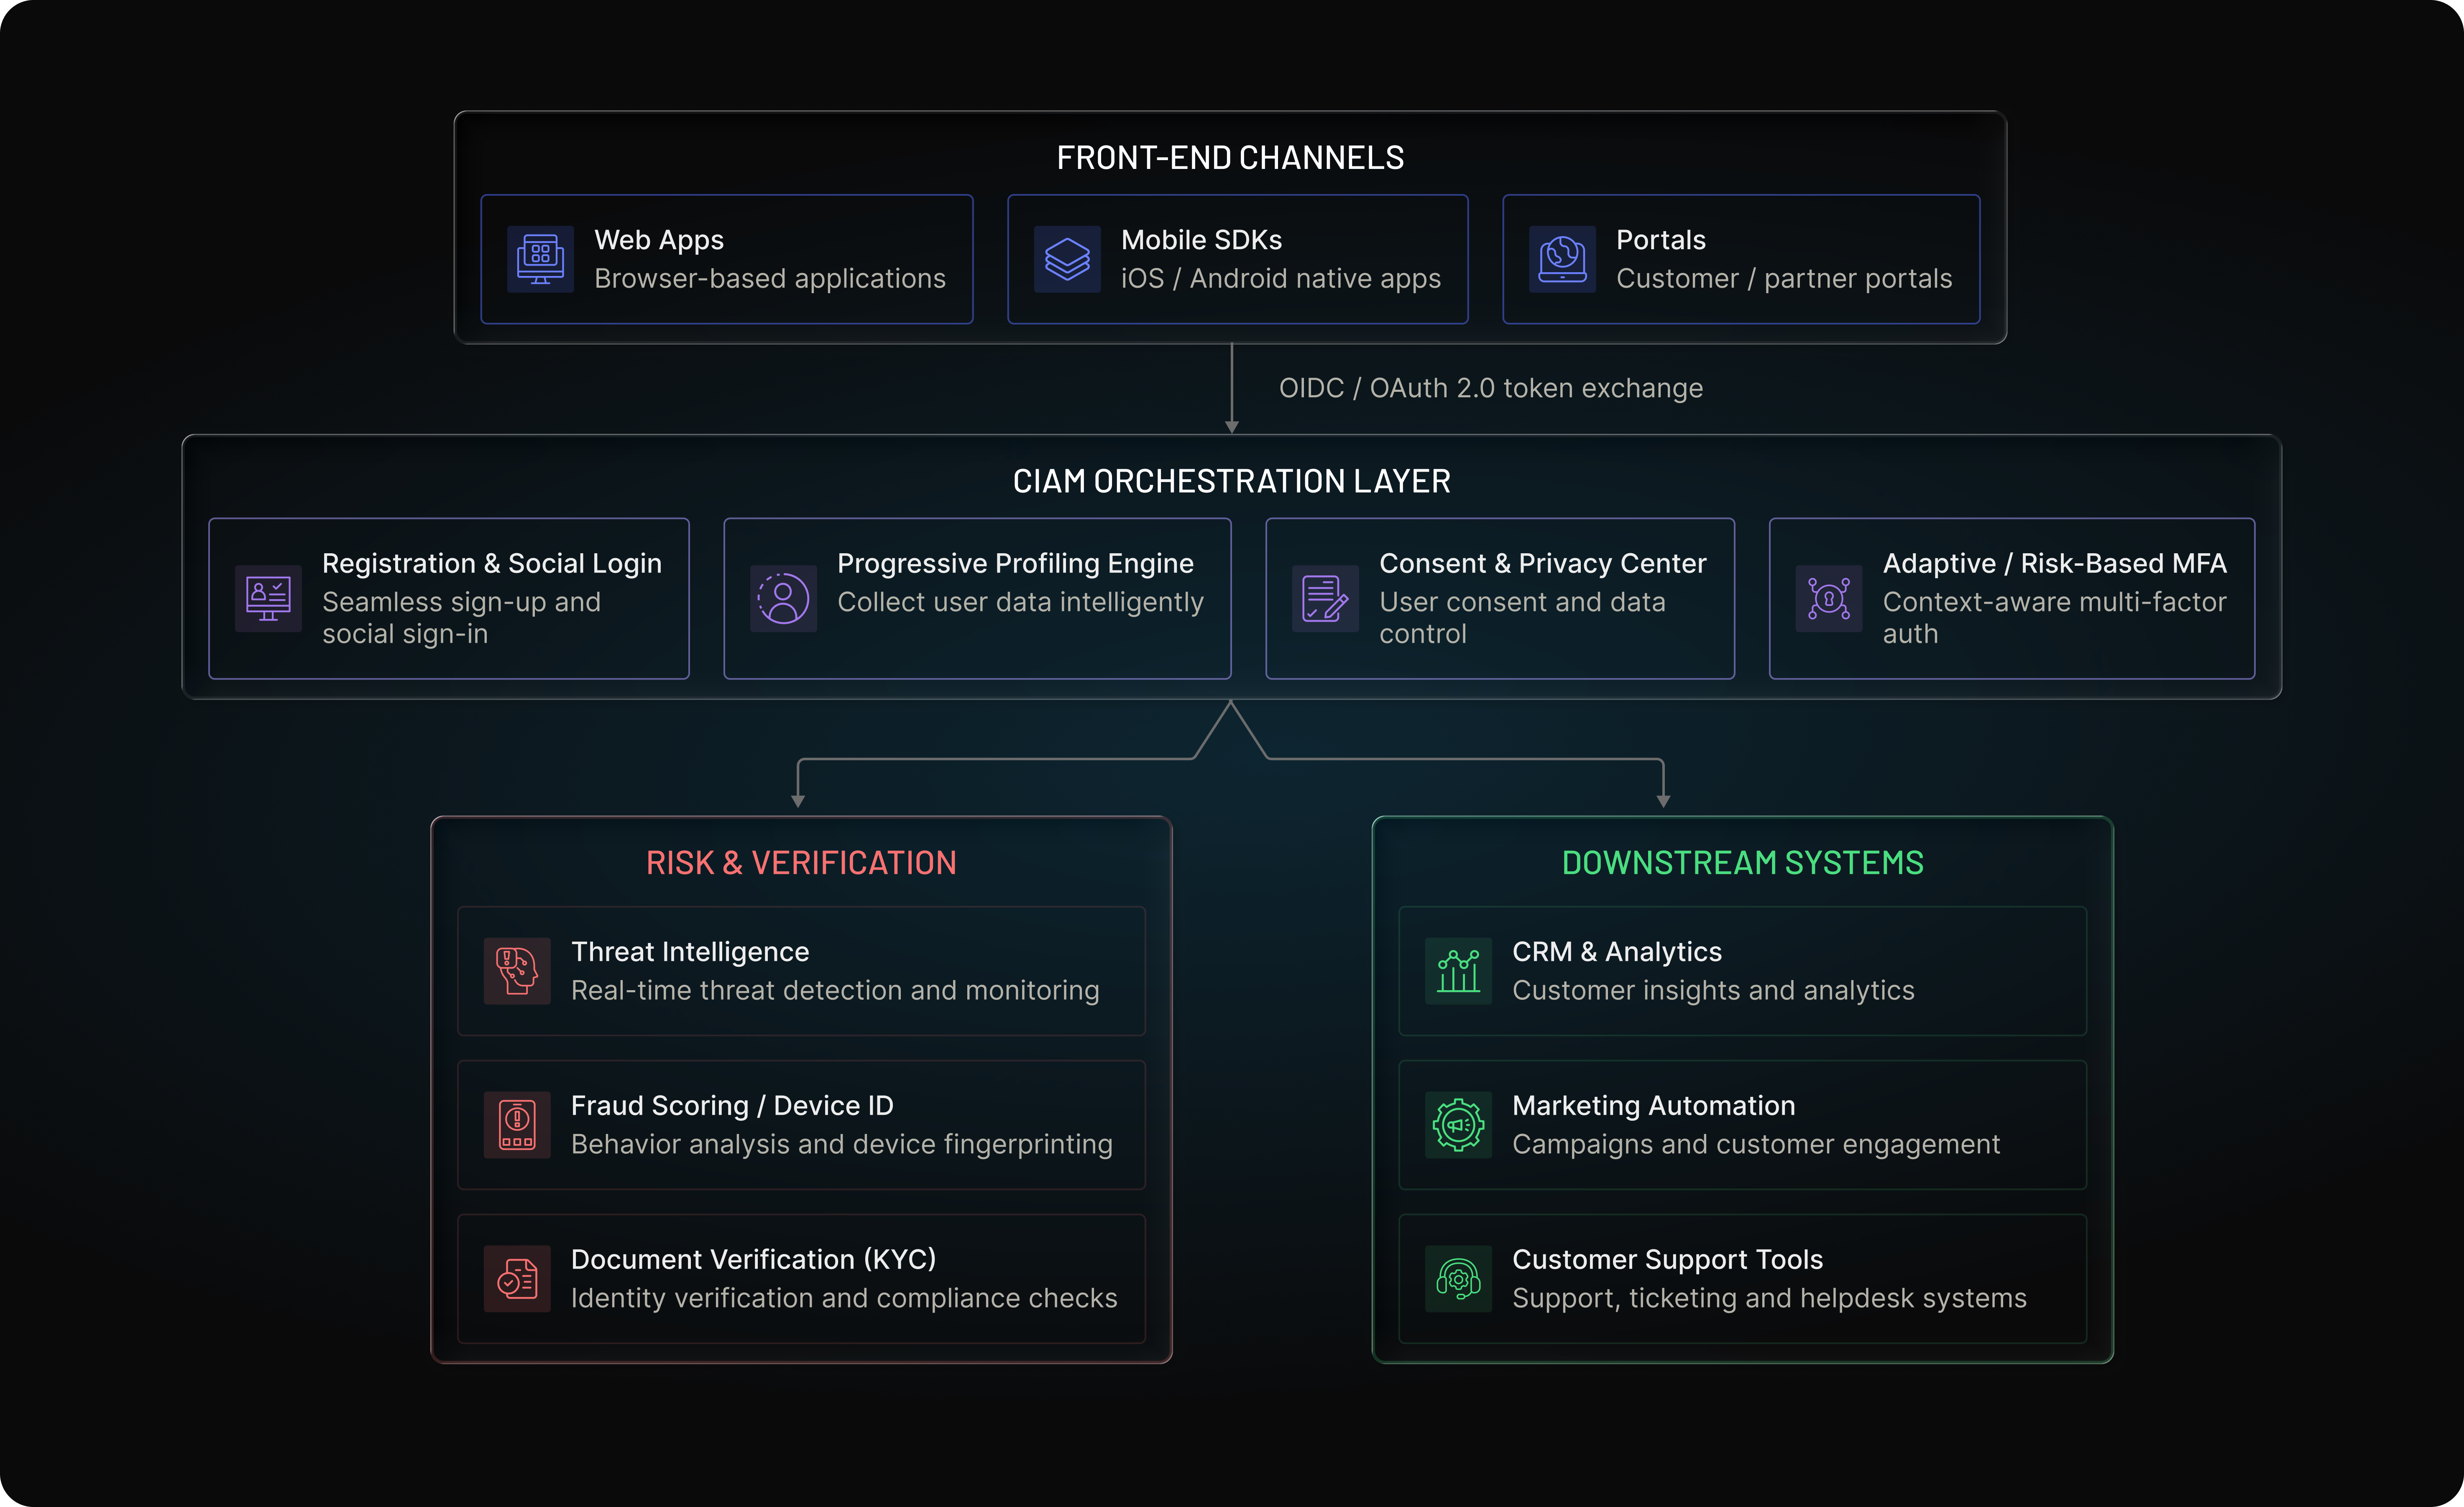Image resolution: width=2464 pixels, height=1507 pixels.
Task: Click the Web Apps monitor icon
Action: [540, 259]
